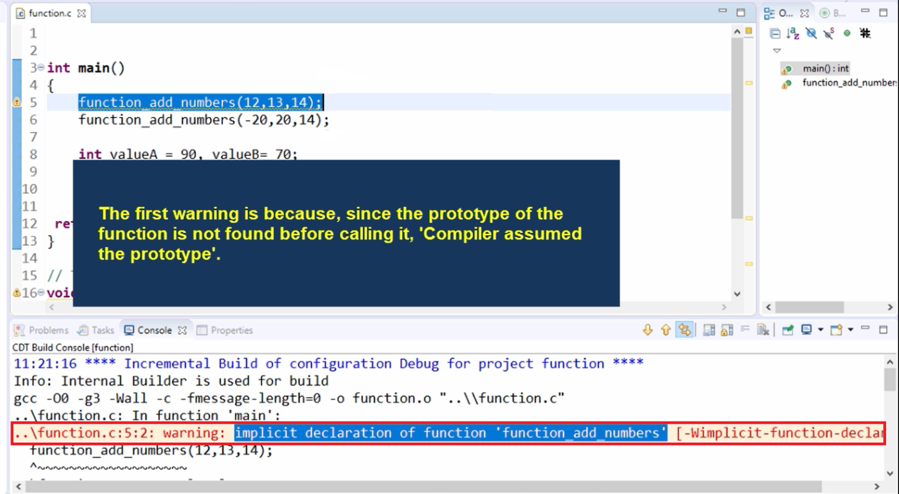The width and height of the screenshot is (899, 494).
Task: Sort Outline entries alphabetically
Action: (x=793, y=33)
